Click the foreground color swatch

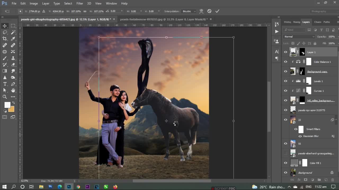click(x=7, y=105)
